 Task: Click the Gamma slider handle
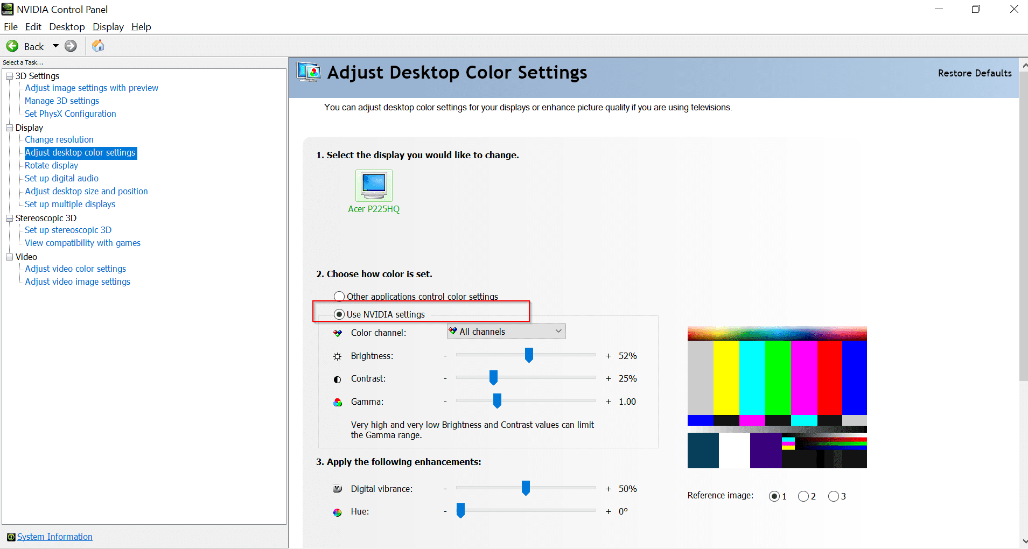[497, 400]
